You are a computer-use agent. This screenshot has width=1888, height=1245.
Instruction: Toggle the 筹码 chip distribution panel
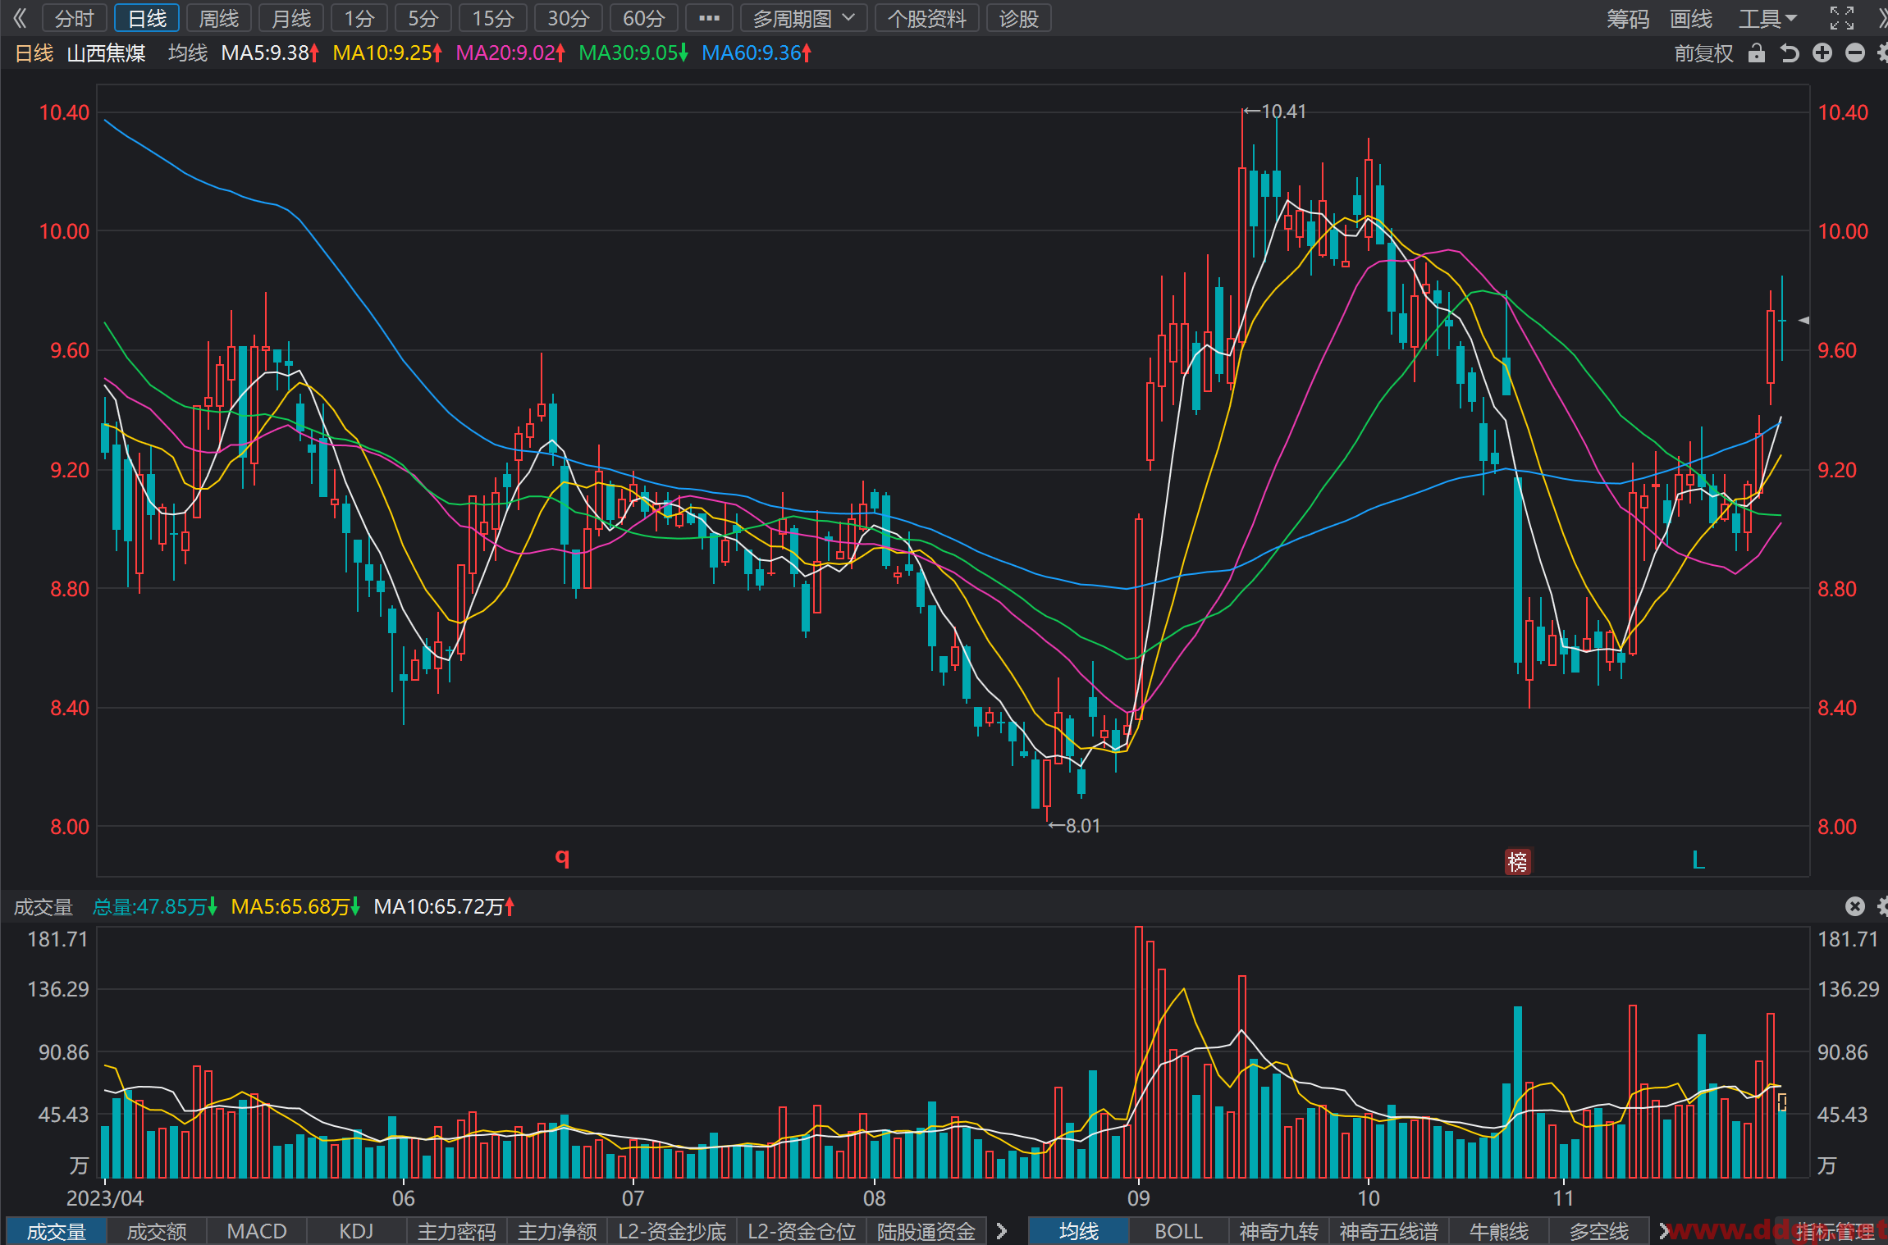[1628, 18]
